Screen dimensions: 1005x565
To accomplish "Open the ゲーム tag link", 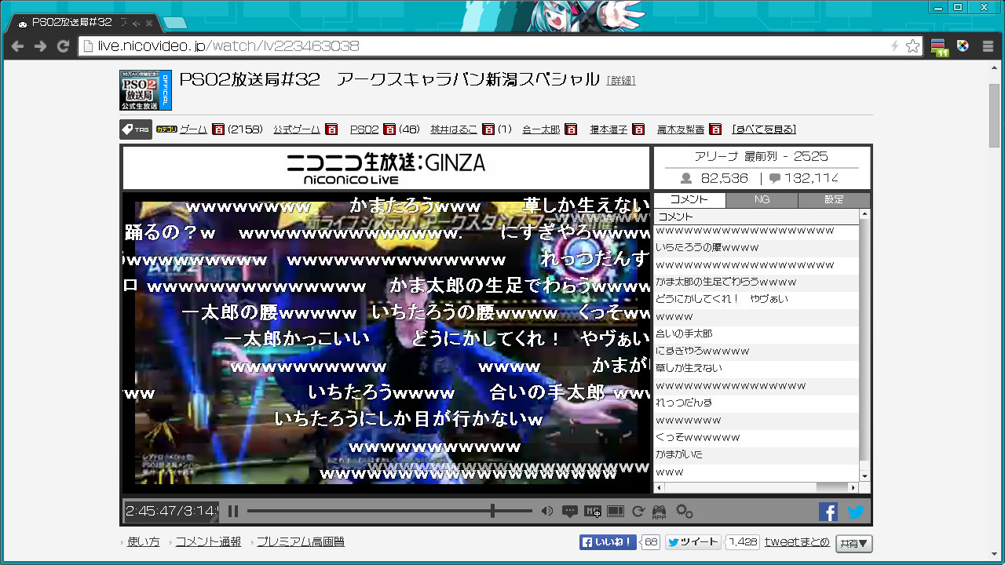I will click(193, 129).
